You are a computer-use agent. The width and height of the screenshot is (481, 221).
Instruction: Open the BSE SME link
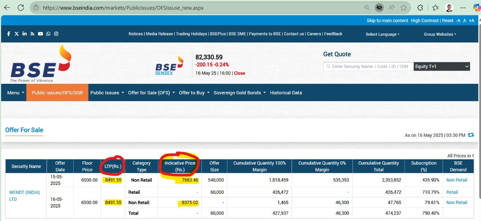point(237,34)
